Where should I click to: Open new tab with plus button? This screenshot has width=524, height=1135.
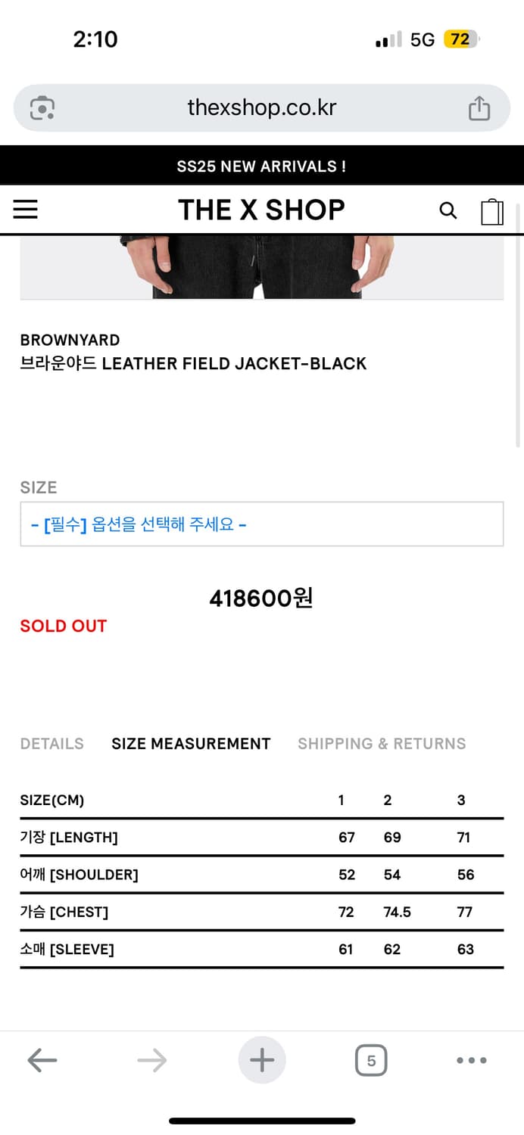point(262,1060)
